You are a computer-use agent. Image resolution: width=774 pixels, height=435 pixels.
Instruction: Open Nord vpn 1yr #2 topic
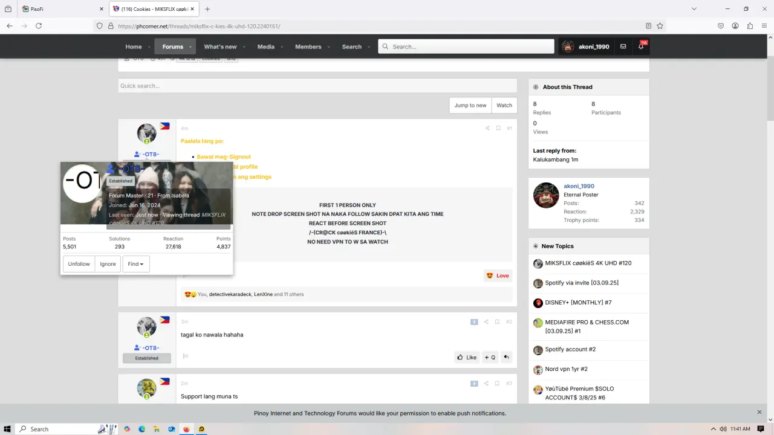coord(566,369)
